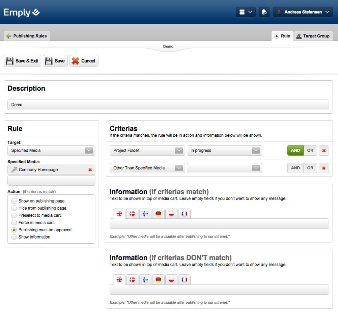Select German flag tab under criterias match information

pos(158,214)
